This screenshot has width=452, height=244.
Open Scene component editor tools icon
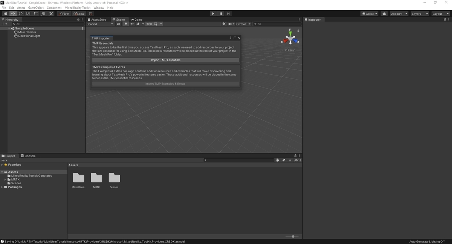[x=224, y=24]
